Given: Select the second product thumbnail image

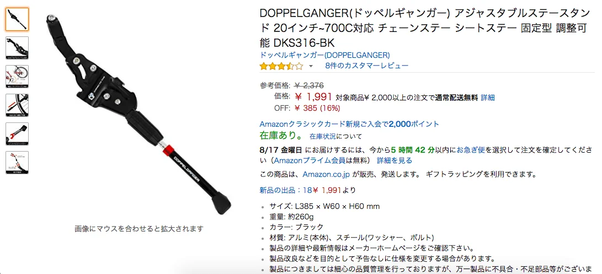Looking at the screenshot, I should [x=17, y=48].
